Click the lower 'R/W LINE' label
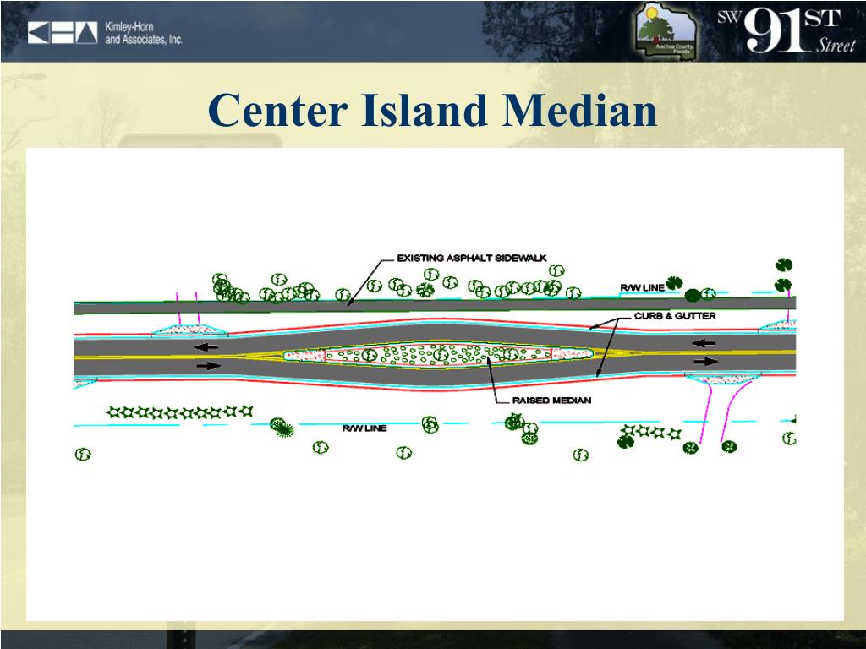866x649 pixels. coord(364,428)
